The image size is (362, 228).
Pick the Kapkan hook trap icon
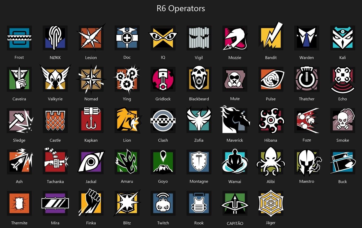click(x=91, y=120)
